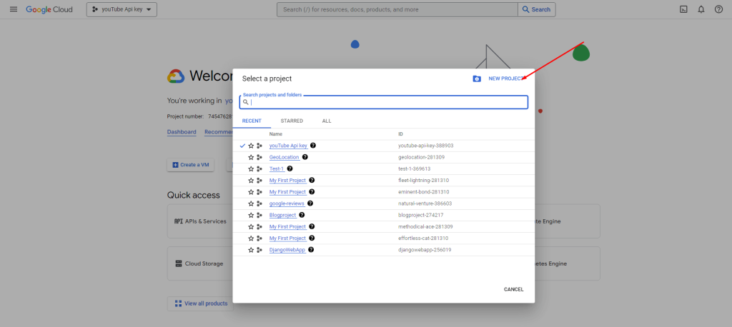Click NEW PROJECT button
This screenshot has width=732, height=327.
[505, 79]
